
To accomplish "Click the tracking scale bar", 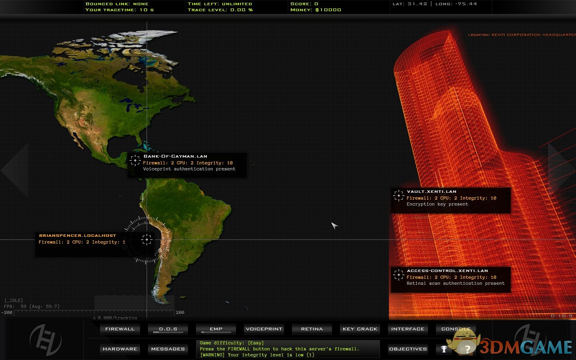I will (x=94, y=312).
